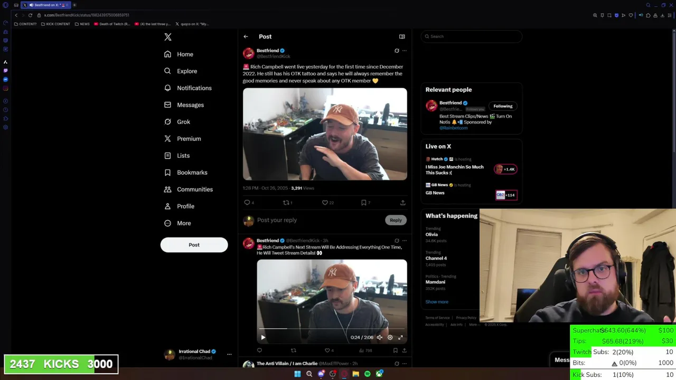Viewport: 676px width, 380px height.
Task: Expand reply video to fullscreen
Action: point(400,337)
